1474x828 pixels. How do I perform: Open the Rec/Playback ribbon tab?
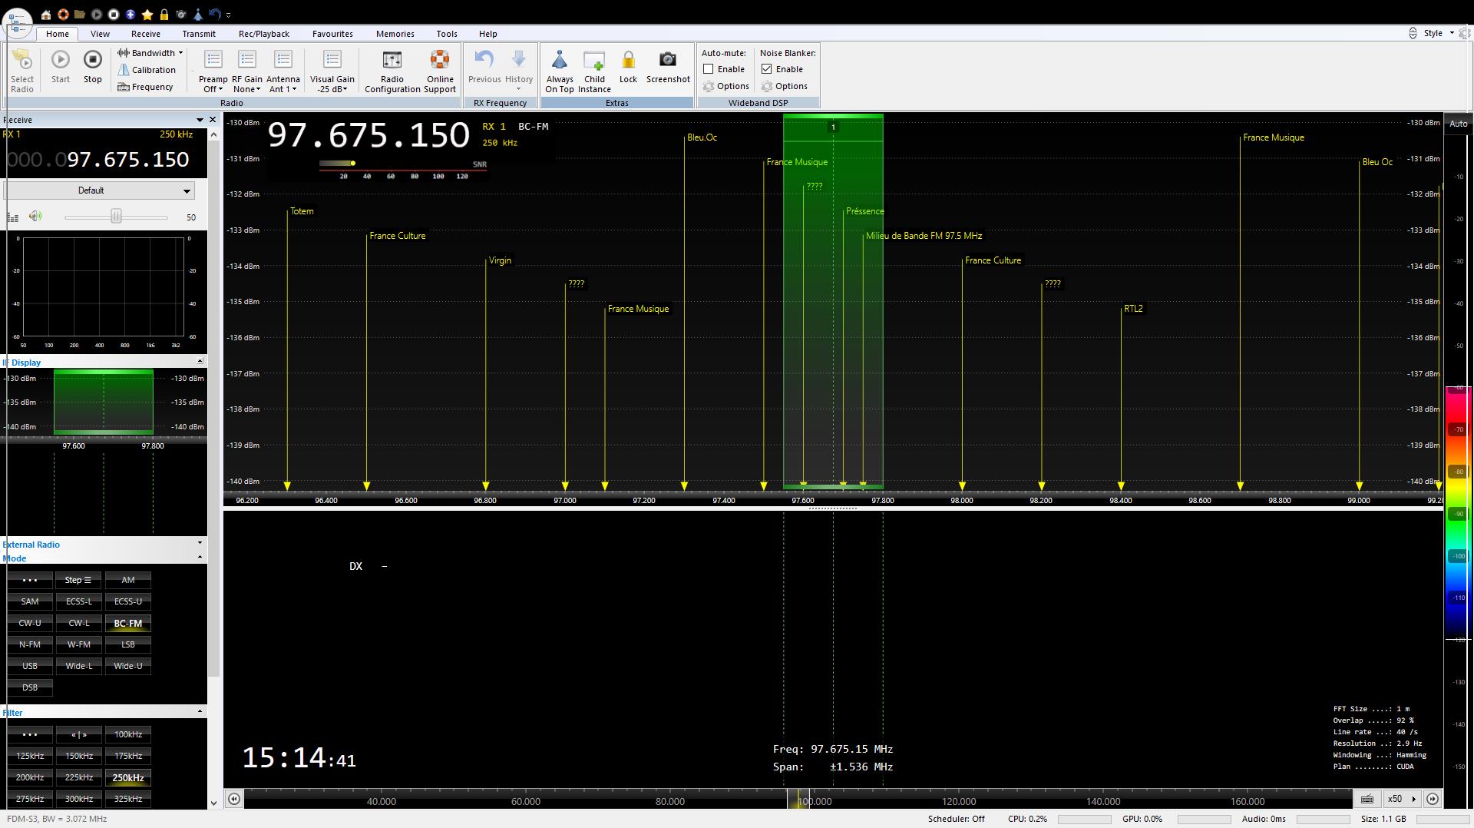(263, 34)
